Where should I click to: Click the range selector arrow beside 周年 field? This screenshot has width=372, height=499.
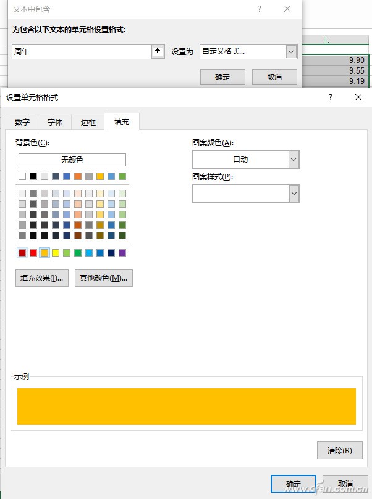(158, 52)
